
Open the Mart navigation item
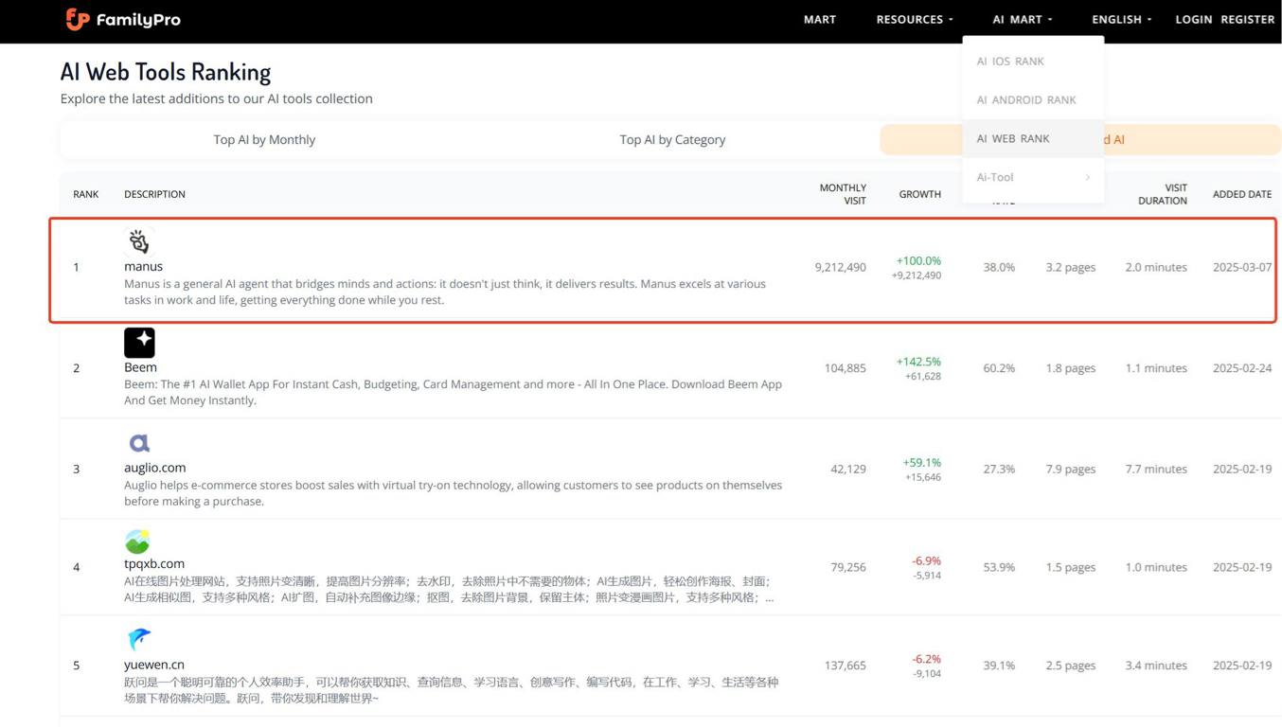pyautogui.click(x=820, y=19)
